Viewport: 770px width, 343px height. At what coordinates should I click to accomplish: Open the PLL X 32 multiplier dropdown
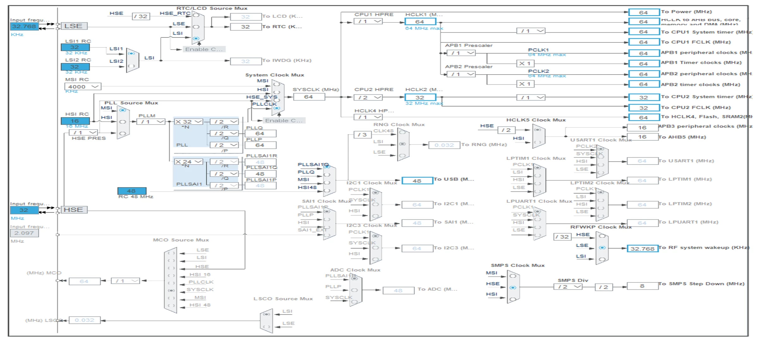pos(188,122)
